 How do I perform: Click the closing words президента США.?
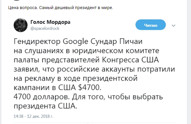pyautogui.click(x=46, y=106)
